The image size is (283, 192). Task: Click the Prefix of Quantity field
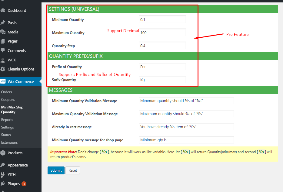coord(162,67)
